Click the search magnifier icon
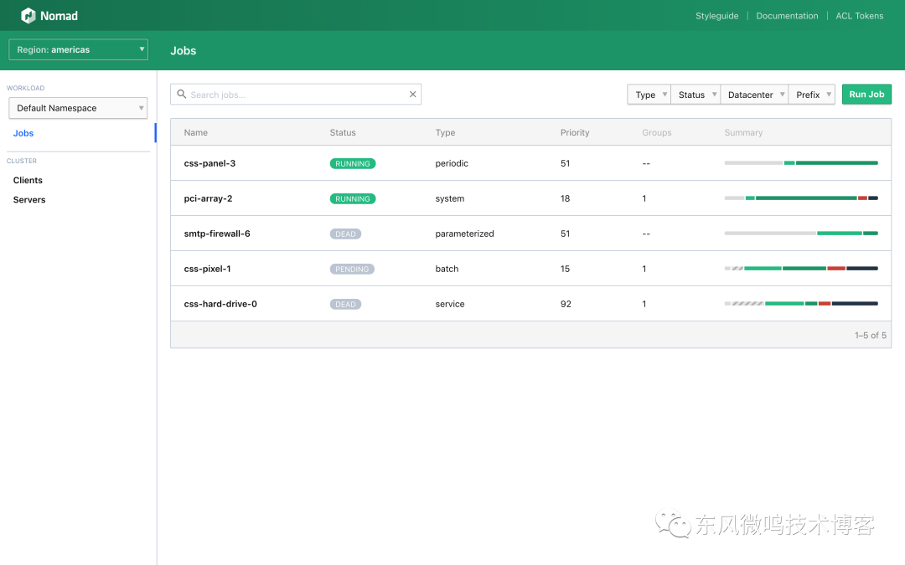This screenshot has height=565, width=905. tap(181, 94)
